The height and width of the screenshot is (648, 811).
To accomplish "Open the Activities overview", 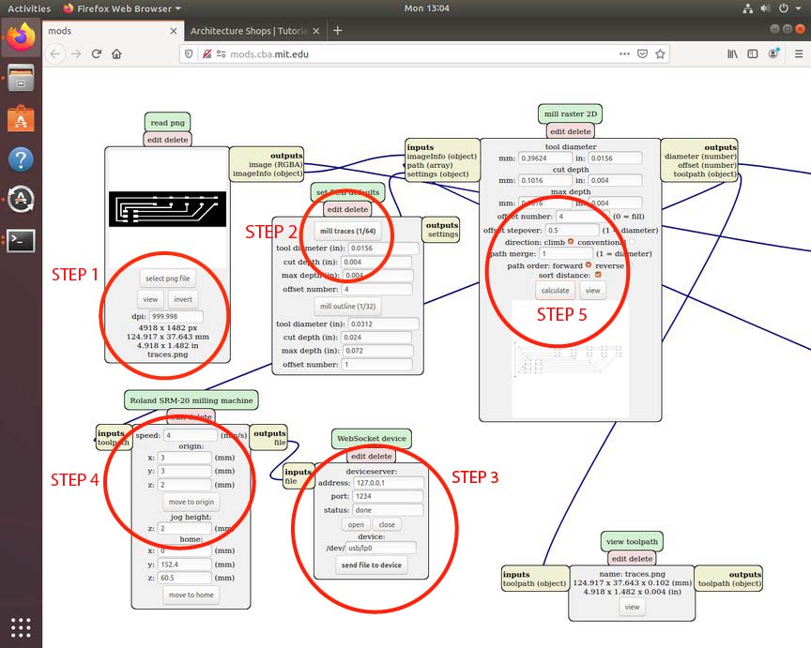I will coord(28,8).
